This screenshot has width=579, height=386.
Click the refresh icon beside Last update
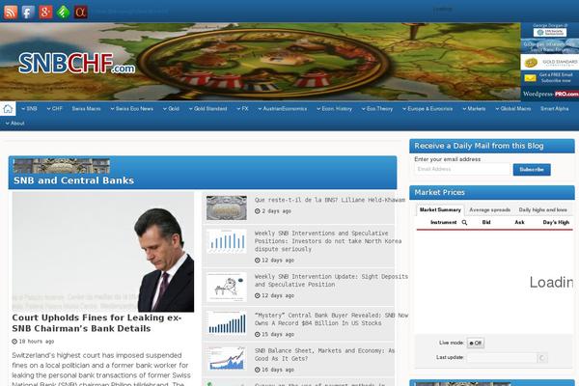[542, 358]
